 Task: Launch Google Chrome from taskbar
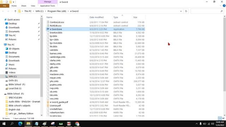point(77,124)
